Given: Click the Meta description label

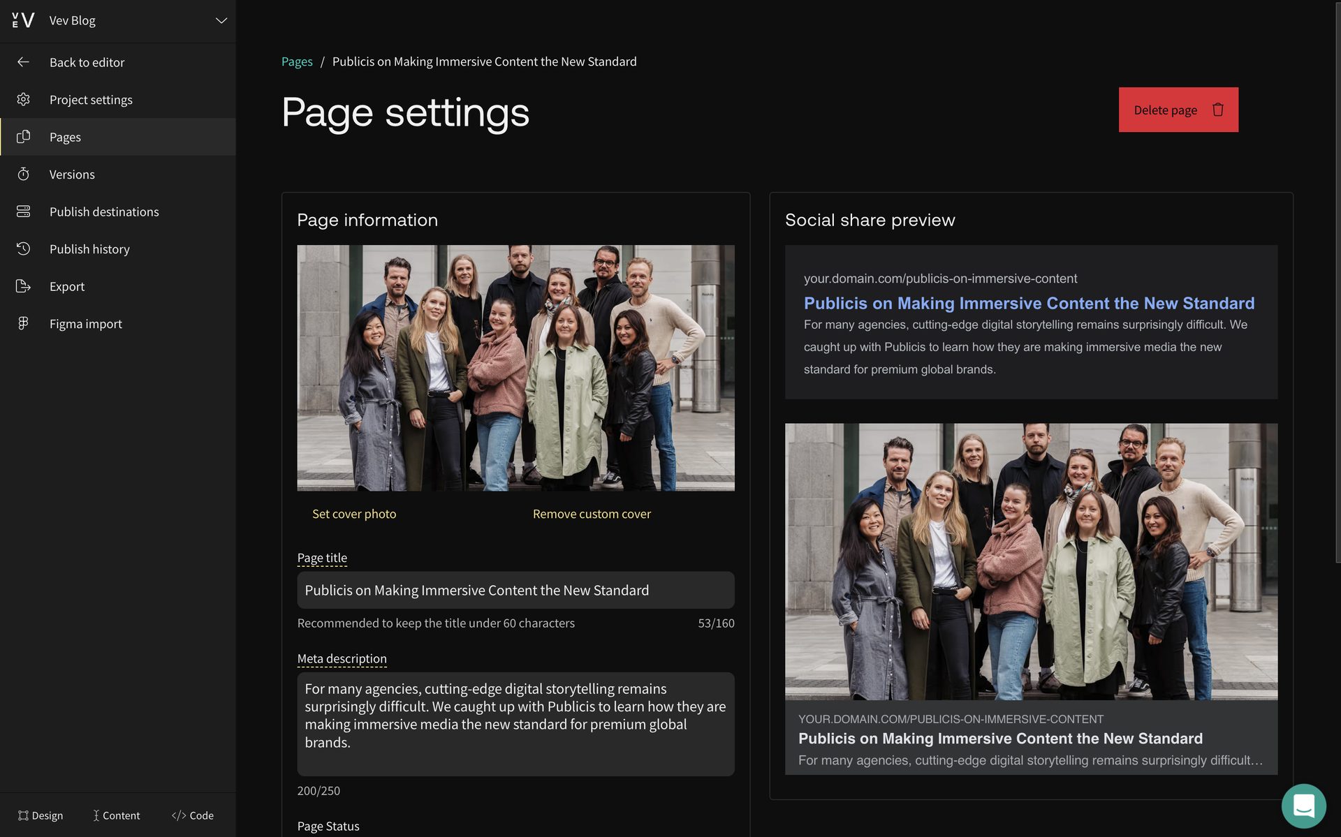Looking at the screenshot, I should 342,658.
